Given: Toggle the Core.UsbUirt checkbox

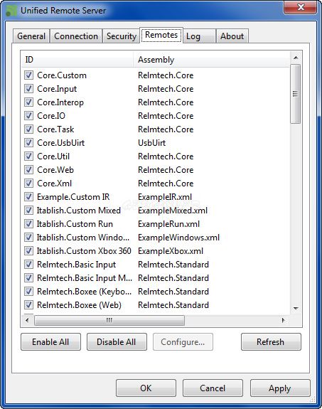Looking at the screenshot, I should (x=28, y=143).
